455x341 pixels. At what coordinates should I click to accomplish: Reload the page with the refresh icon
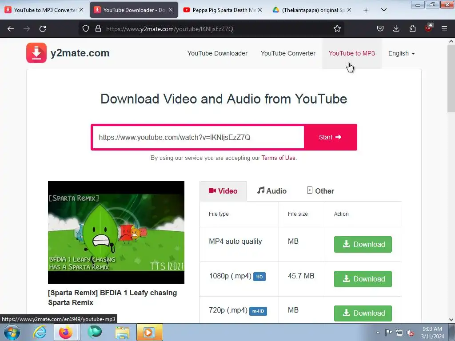pos(43,29)
